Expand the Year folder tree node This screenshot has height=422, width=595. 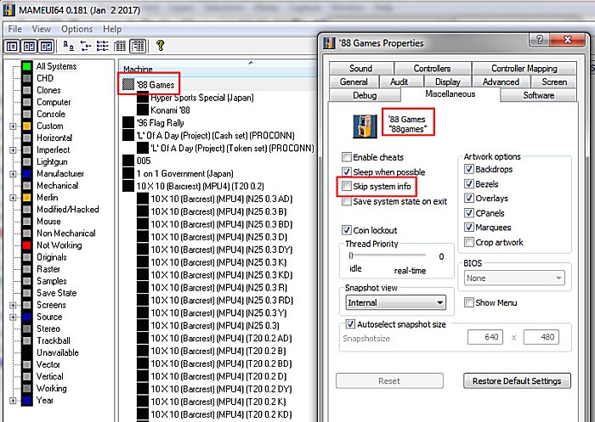pos(13,401)
